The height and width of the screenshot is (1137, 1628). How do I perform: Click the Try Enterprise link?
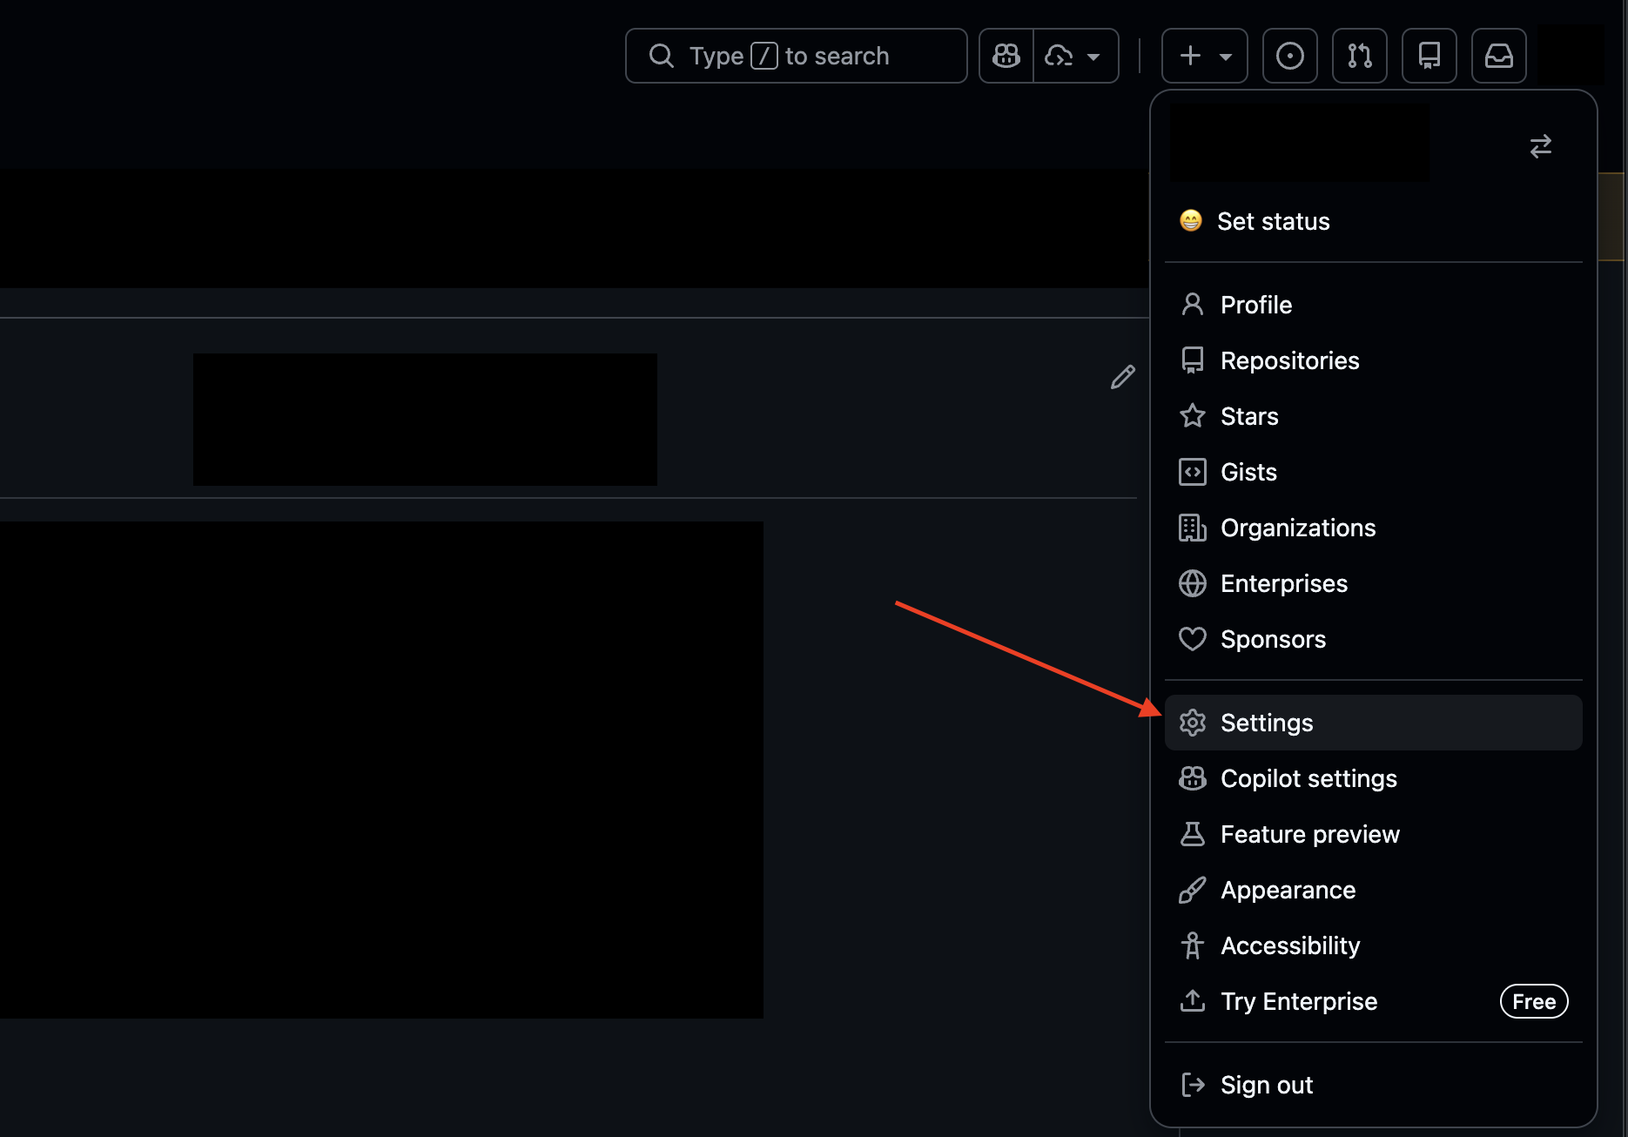pos(1299,1000)
